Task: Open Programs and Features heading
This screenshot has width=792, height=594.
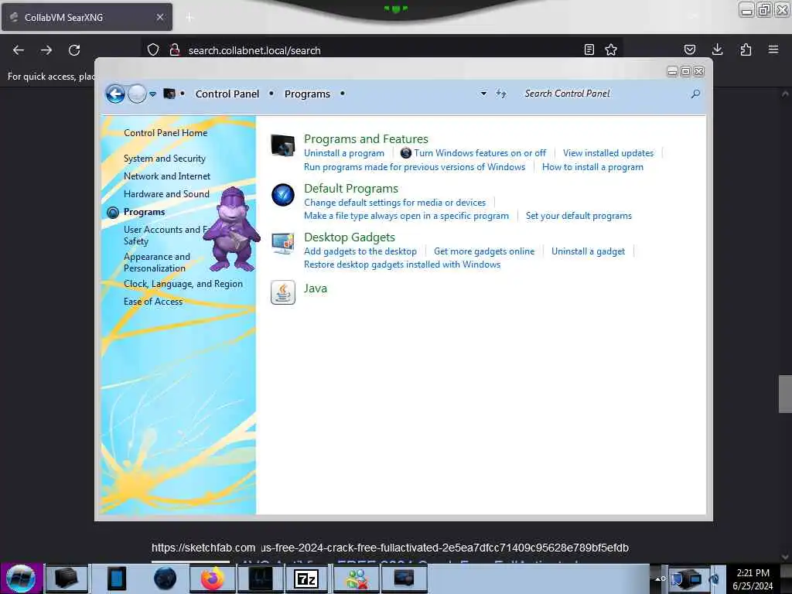Action: point(366,139)
